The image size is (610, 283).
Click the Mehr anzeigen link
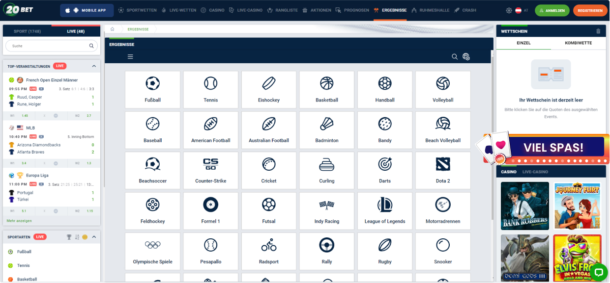(x=19, y=221)
